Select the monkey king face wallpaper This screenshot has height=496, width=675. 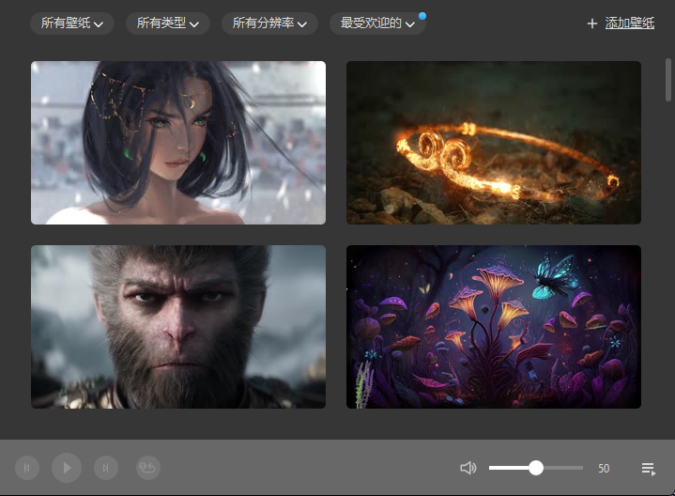pos(178,327)
